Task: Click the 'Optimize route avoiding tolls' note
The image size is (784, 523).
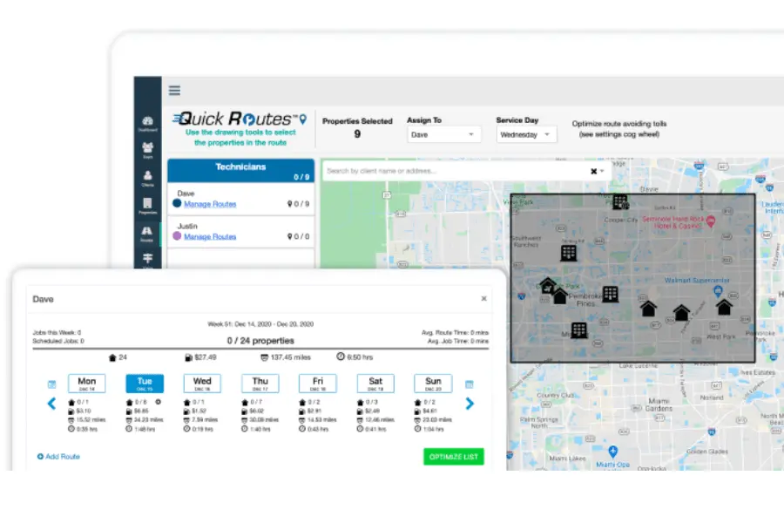Action: click(619, 129)
